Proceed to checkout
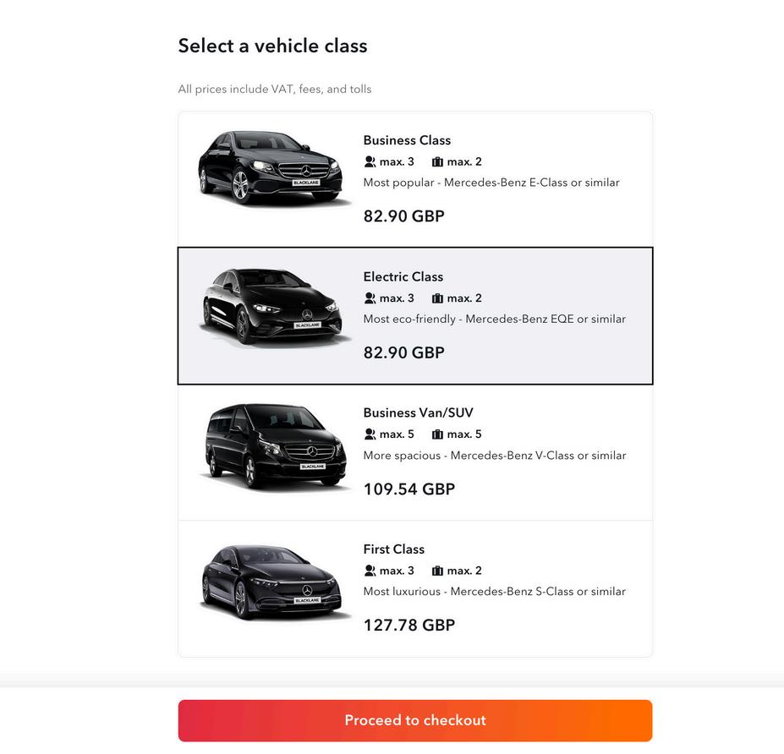Image resolution: width=784 pixels, height=754 pixels. tap(415, 720)
